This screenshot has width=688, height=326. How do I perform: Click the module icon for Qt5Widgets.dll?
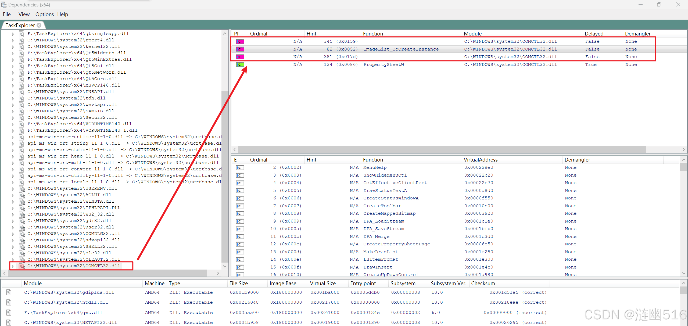pyautogui.click(x=21, y=53)
